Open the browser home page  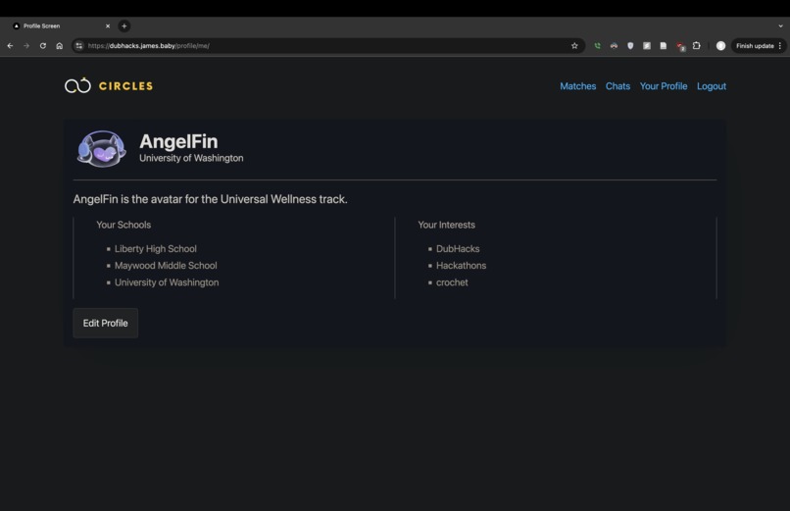click(60, 46)
